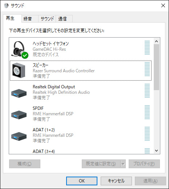Select the Realtek Digital Output device icon
Viewport: 169px width, 189px height.
click(x=19, y=93)
